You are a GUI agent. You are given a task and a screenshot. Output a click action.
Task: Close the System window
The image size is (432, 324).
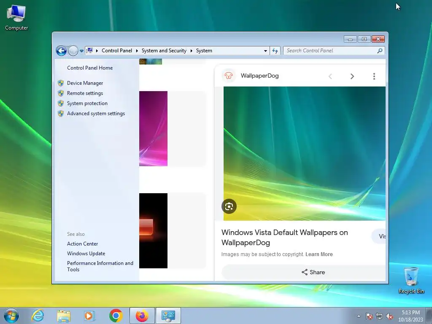[378, 39]
